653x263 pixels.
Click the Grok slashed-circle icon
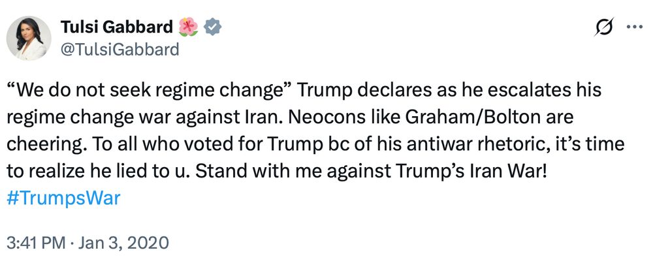click(604, 28)
